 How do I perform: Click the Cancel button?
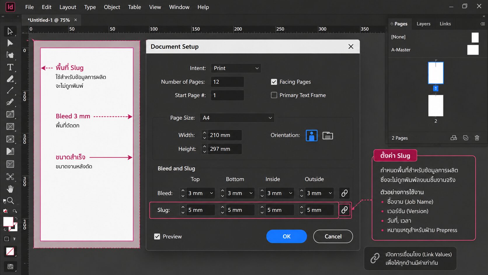(333, 236)
